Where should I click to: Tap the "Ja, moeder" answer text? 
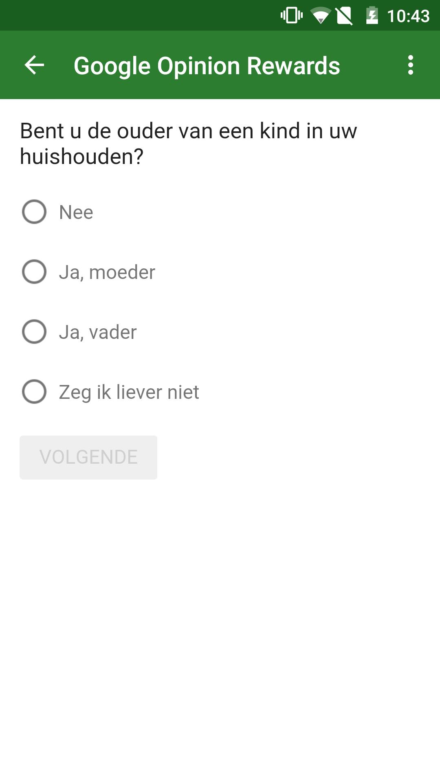(x=107, y=272)
